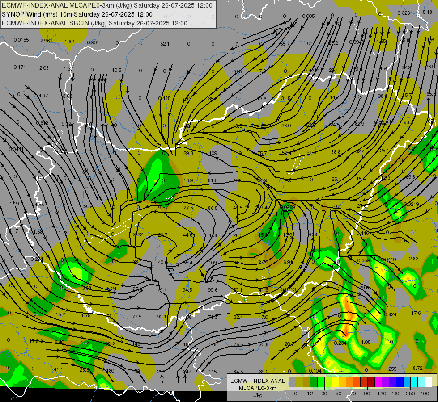This screenshot has width=438, height=402.
Task: Click the map value 0.326
Action: coord(404,13)
